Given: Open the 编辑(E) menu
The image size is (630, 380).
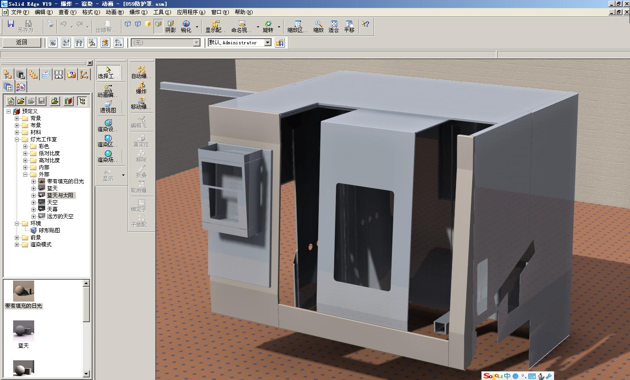Looking at the screenshot, I should (x=43, y=12).
